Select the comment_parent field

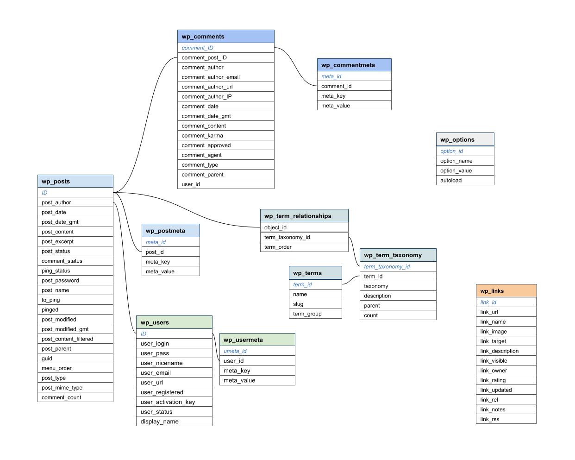(x=226, y=174)
